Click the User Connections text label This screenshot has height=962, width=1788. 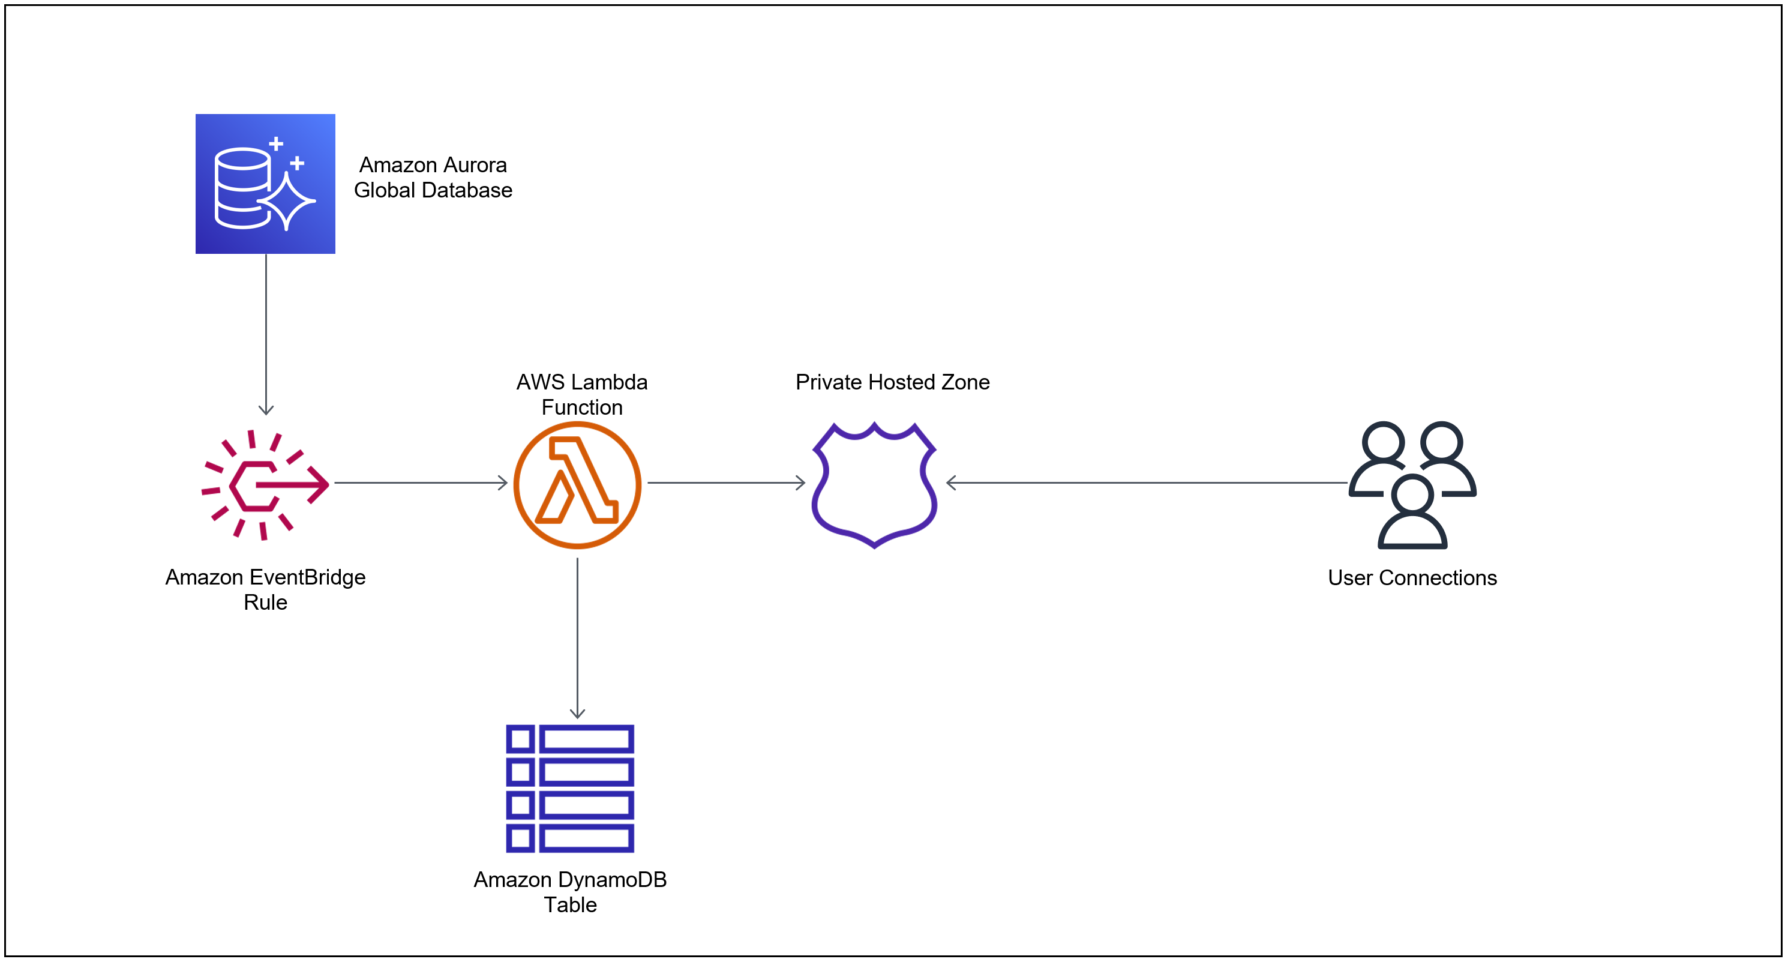click(x=1412, y=577)
